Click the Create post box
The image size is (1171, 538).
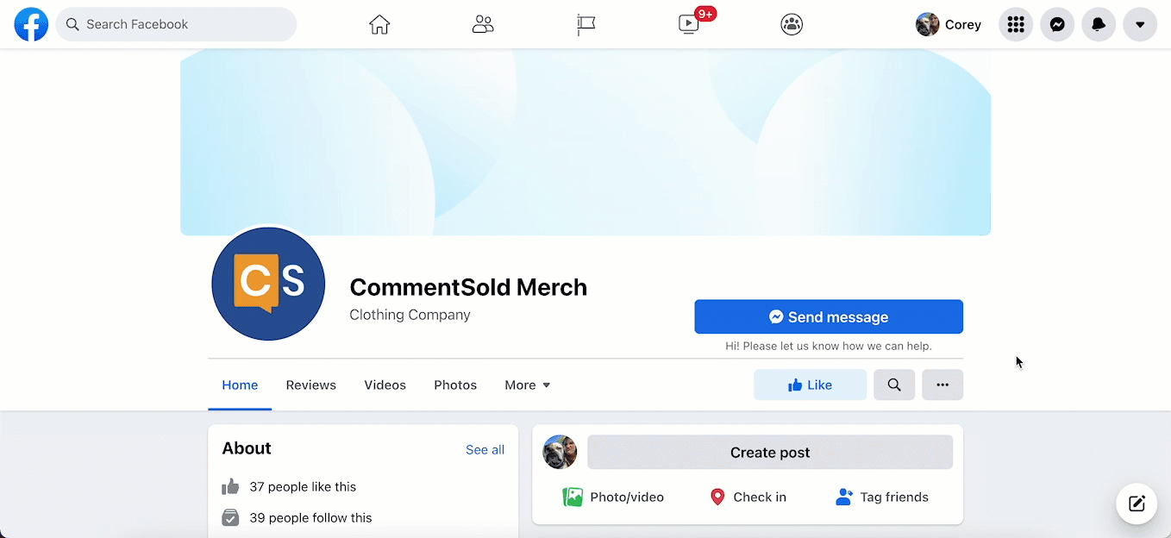[x=769, y=452]
